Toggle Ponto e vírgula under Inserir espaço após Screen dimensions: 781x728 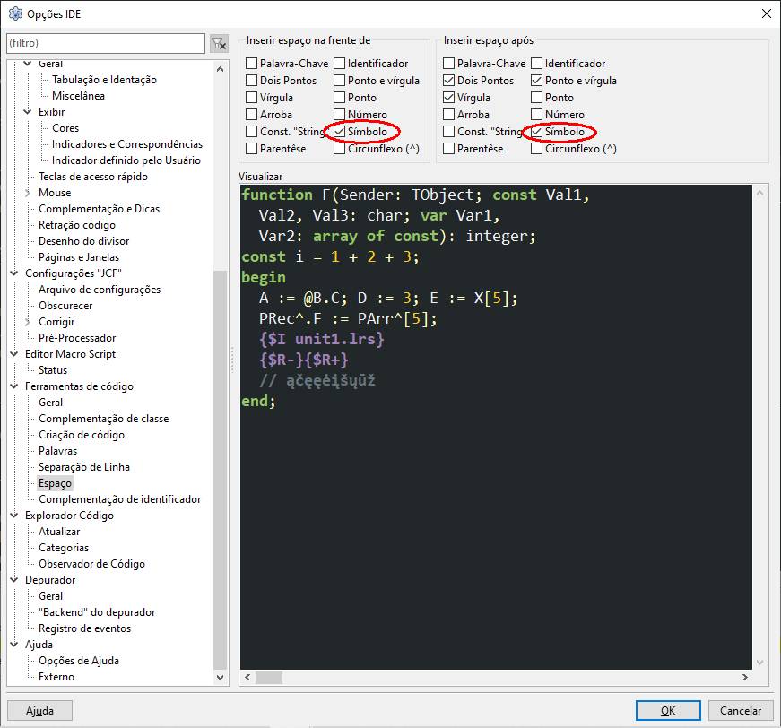click(536, 80)
